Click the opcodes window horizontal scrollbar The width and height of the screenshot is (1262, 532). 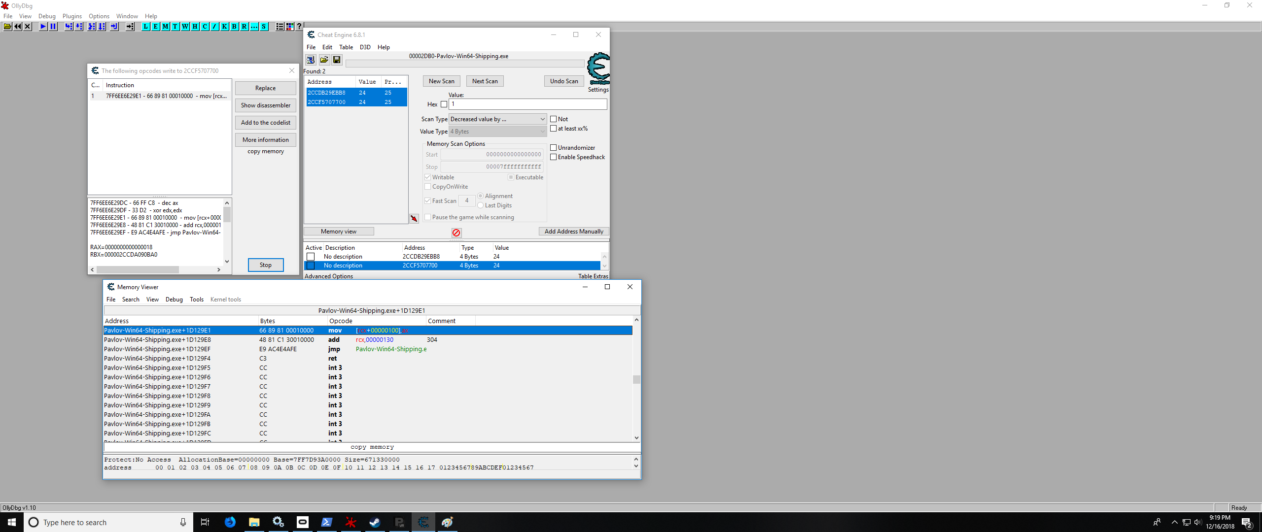tap(155, 270)
